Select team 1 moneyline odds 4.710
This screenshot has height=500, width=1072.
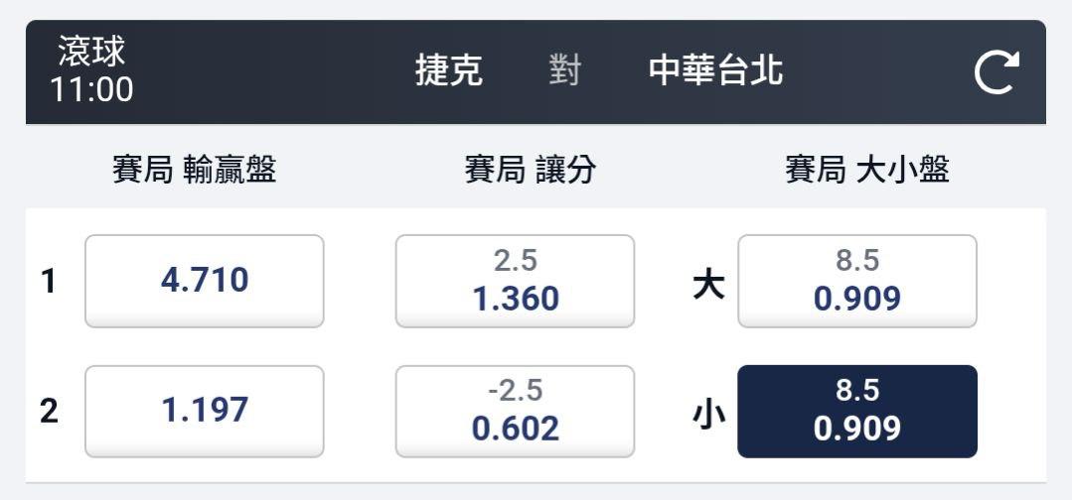click(x=204, y=281)
